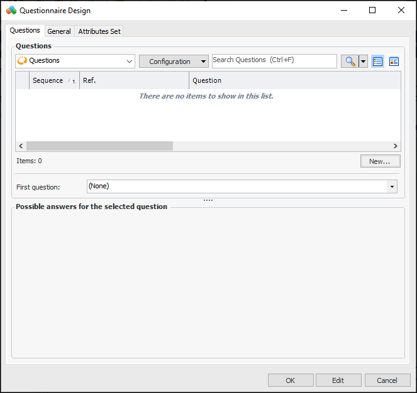Image resolution: width=417 pixels, height=393 pixels.
Task: Click the Cancel button
Action: coord(387,380)
